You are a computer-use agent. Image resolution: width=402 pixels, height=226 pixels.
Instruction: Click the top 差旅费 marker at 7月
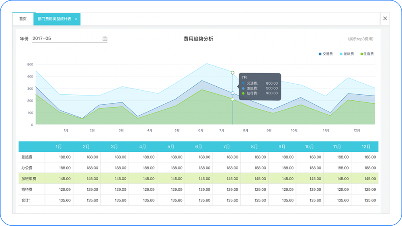click(x=232, y=73)
